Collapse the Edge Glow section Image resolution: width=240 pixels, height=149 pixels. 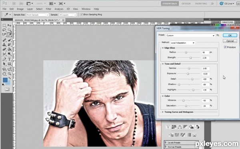pos(163,48)
